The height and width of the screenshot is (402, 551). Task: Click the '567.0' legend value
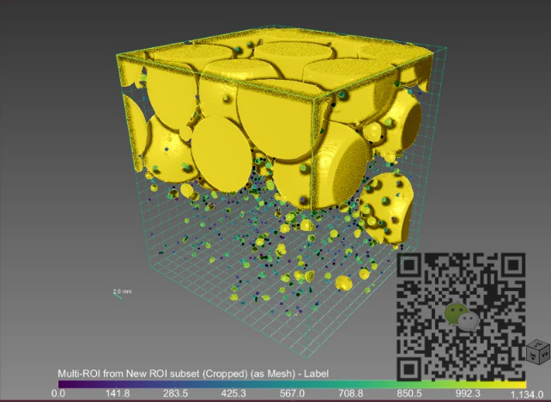point(292,393)
